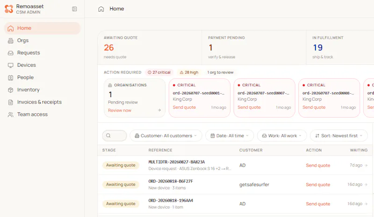Open Invoices & receipts

click(42, 102)
